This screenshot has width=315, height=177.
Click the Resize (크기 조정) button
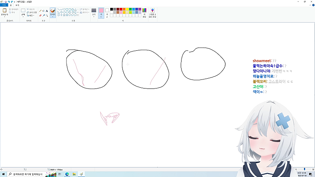(31, 12)
